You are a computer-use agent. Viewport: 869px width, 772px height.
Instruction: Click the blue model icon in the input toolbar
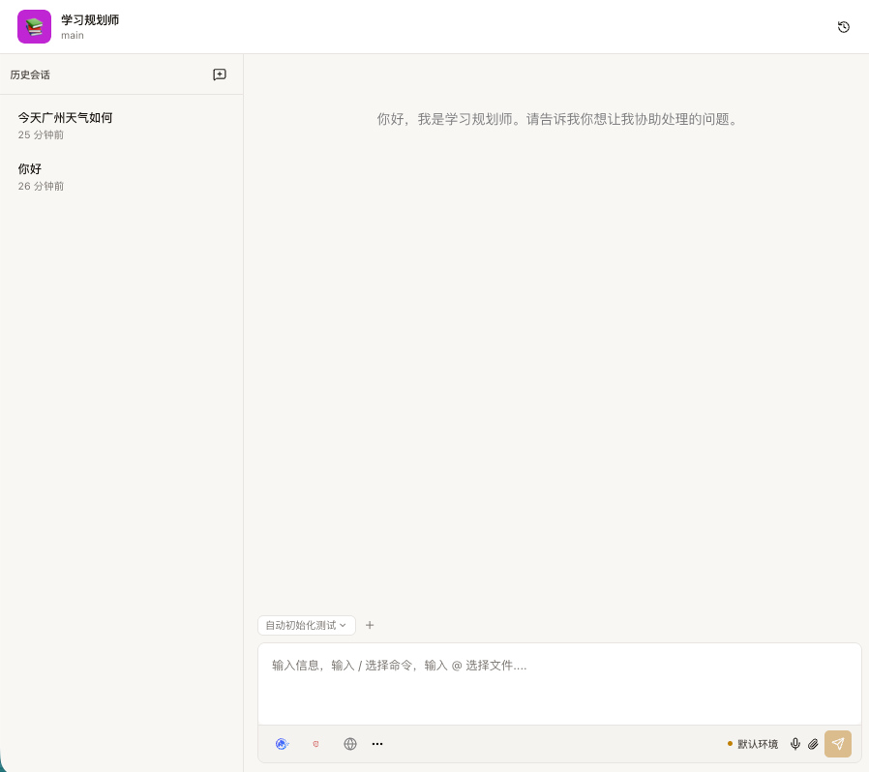pyautogui.click(x=283, y=744)
